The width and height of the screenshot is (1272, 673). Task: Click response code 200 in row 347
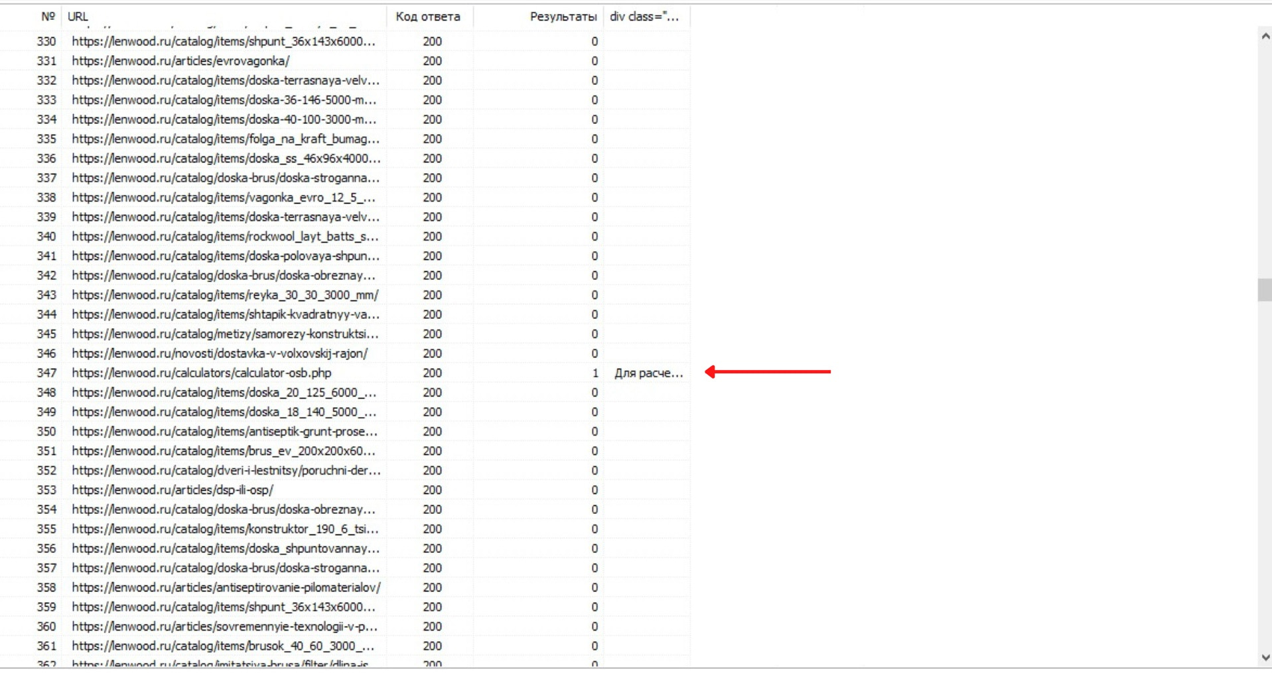point(432,373)
